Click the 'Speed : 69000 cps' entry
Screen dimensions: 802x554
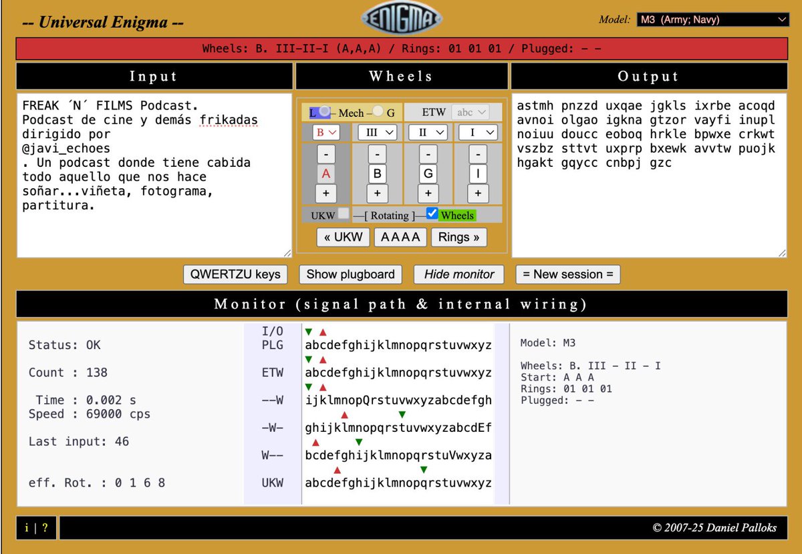[90, 414]
